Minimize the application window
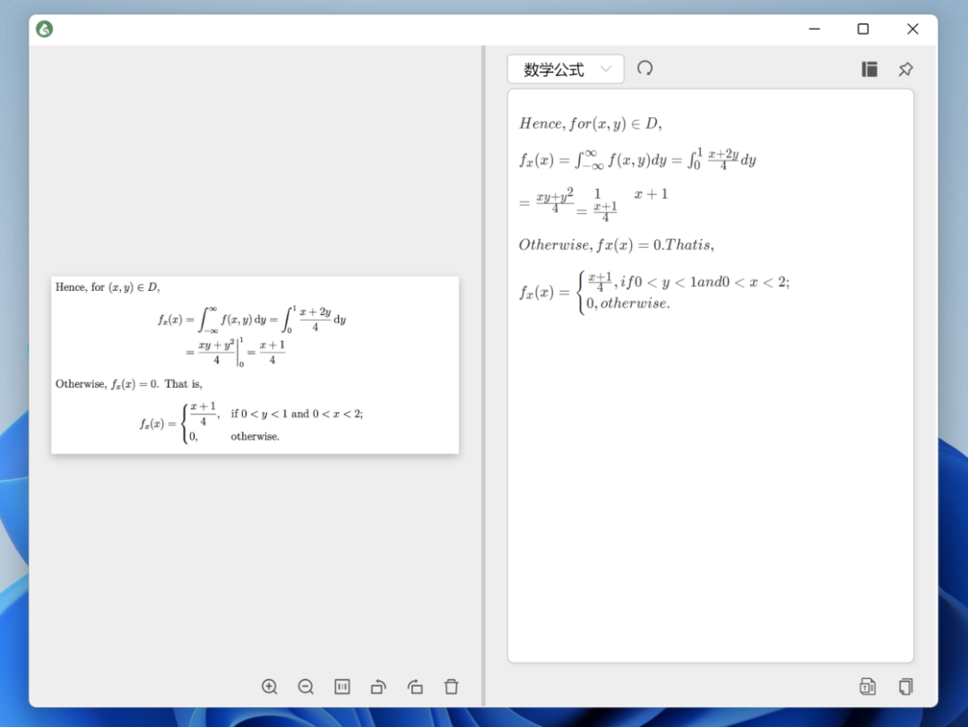968x727 pixels. point(814,29)
